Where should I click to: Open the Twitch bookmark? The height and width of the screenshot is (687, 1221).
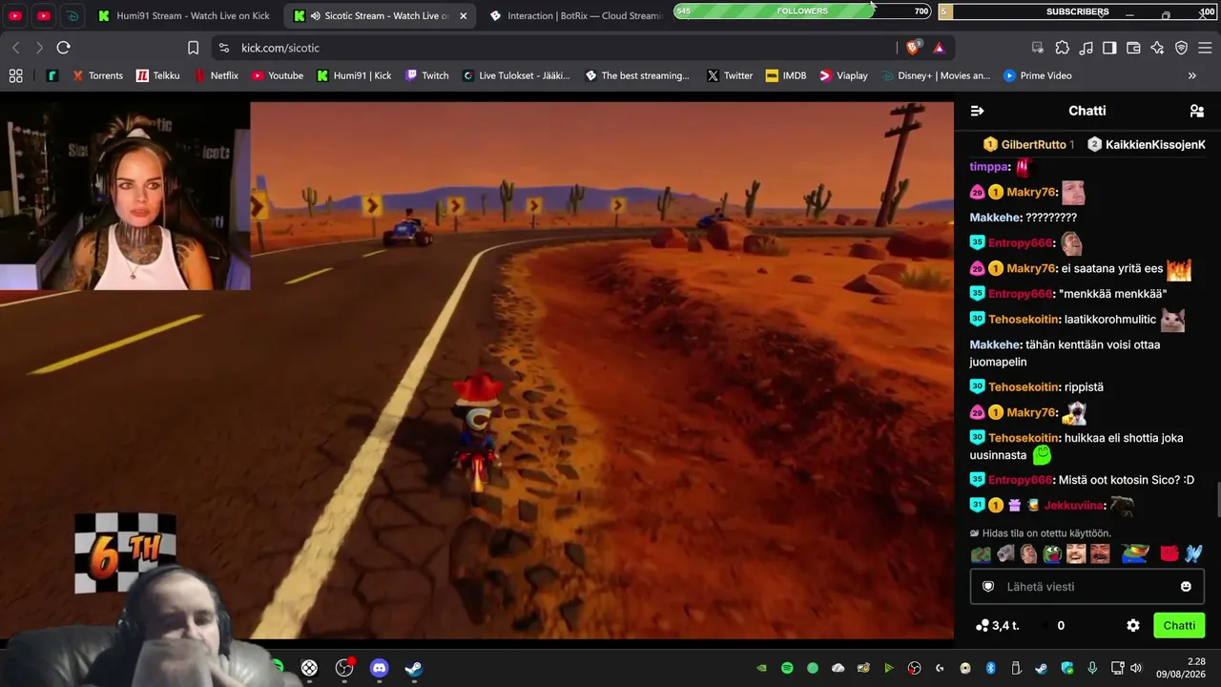pos(426,75)
